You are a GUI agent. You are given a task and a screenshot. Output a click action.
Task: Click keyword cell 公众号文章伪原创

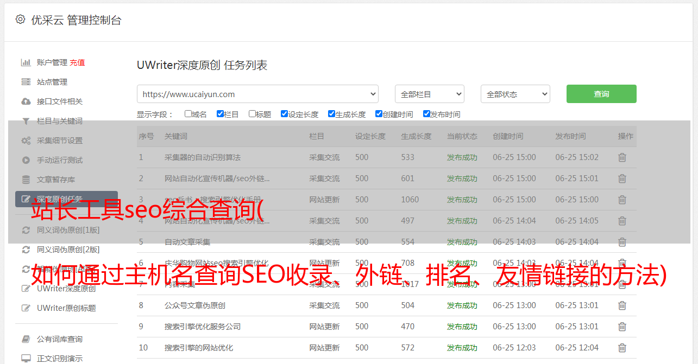coord(195,305)
